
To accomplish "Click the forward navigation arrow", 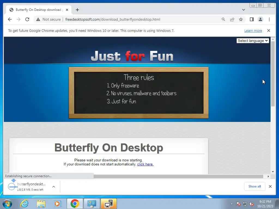I will (x=19, y=19).
